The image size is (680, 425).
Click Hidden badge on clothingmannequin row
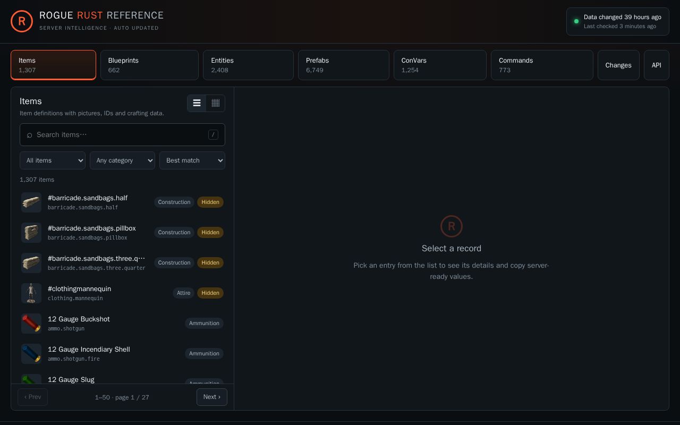210,293
